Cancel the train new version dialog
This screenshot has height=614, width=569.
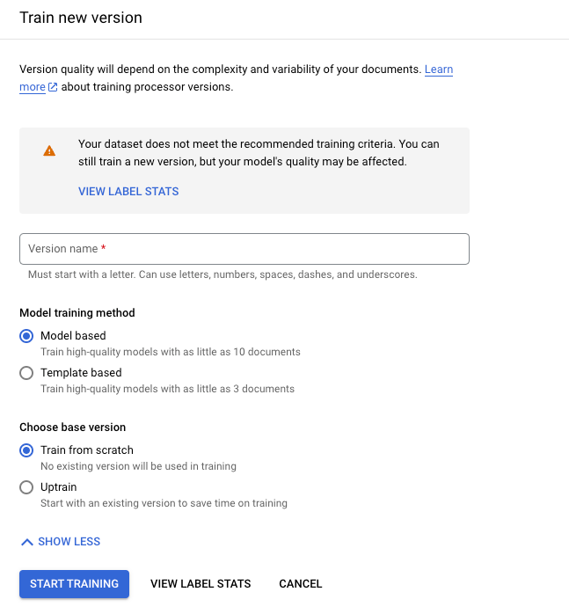coord(300,584)
